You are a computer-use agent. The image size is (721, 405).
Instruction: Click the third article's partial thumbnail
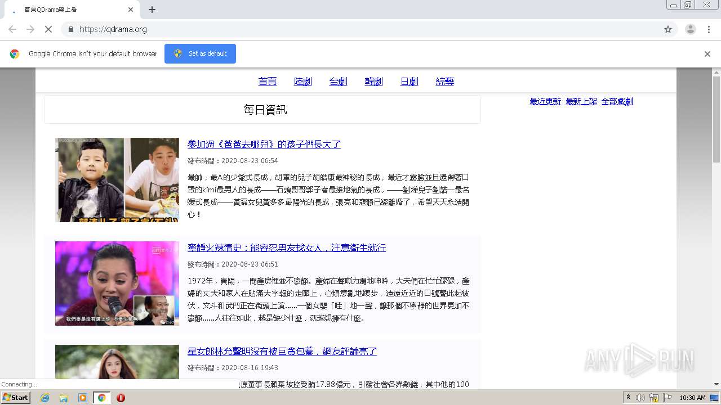coord(117,362)
